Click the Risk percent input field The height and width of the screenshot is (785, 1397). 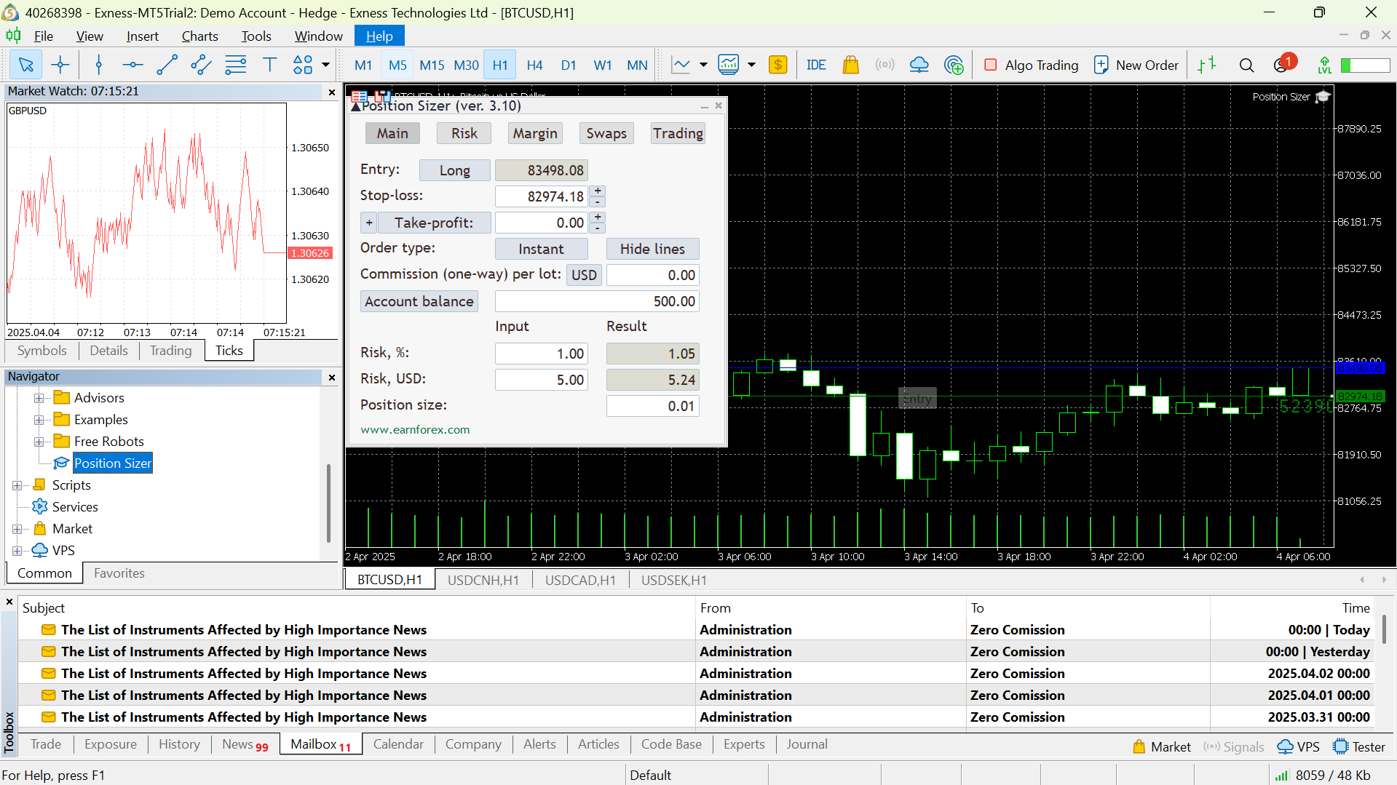pyautogui.click(x=541, y=354)
